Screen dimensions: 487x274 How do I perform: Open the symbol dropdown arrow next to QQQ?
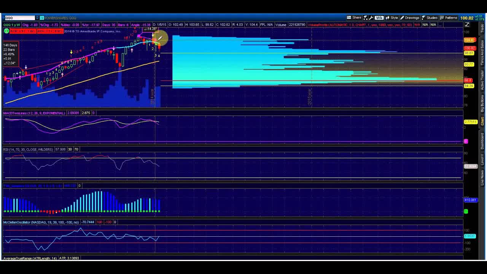coord(37,18)
